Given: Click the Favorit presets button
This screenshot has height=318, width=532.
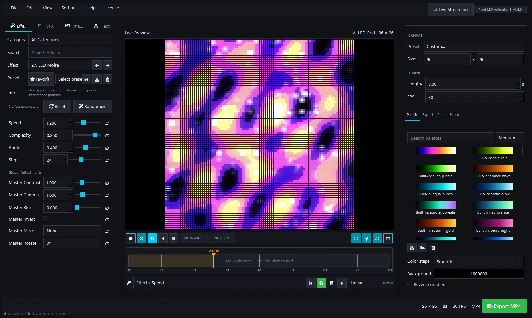Looking at the screenshot, I should coord(41,79).
